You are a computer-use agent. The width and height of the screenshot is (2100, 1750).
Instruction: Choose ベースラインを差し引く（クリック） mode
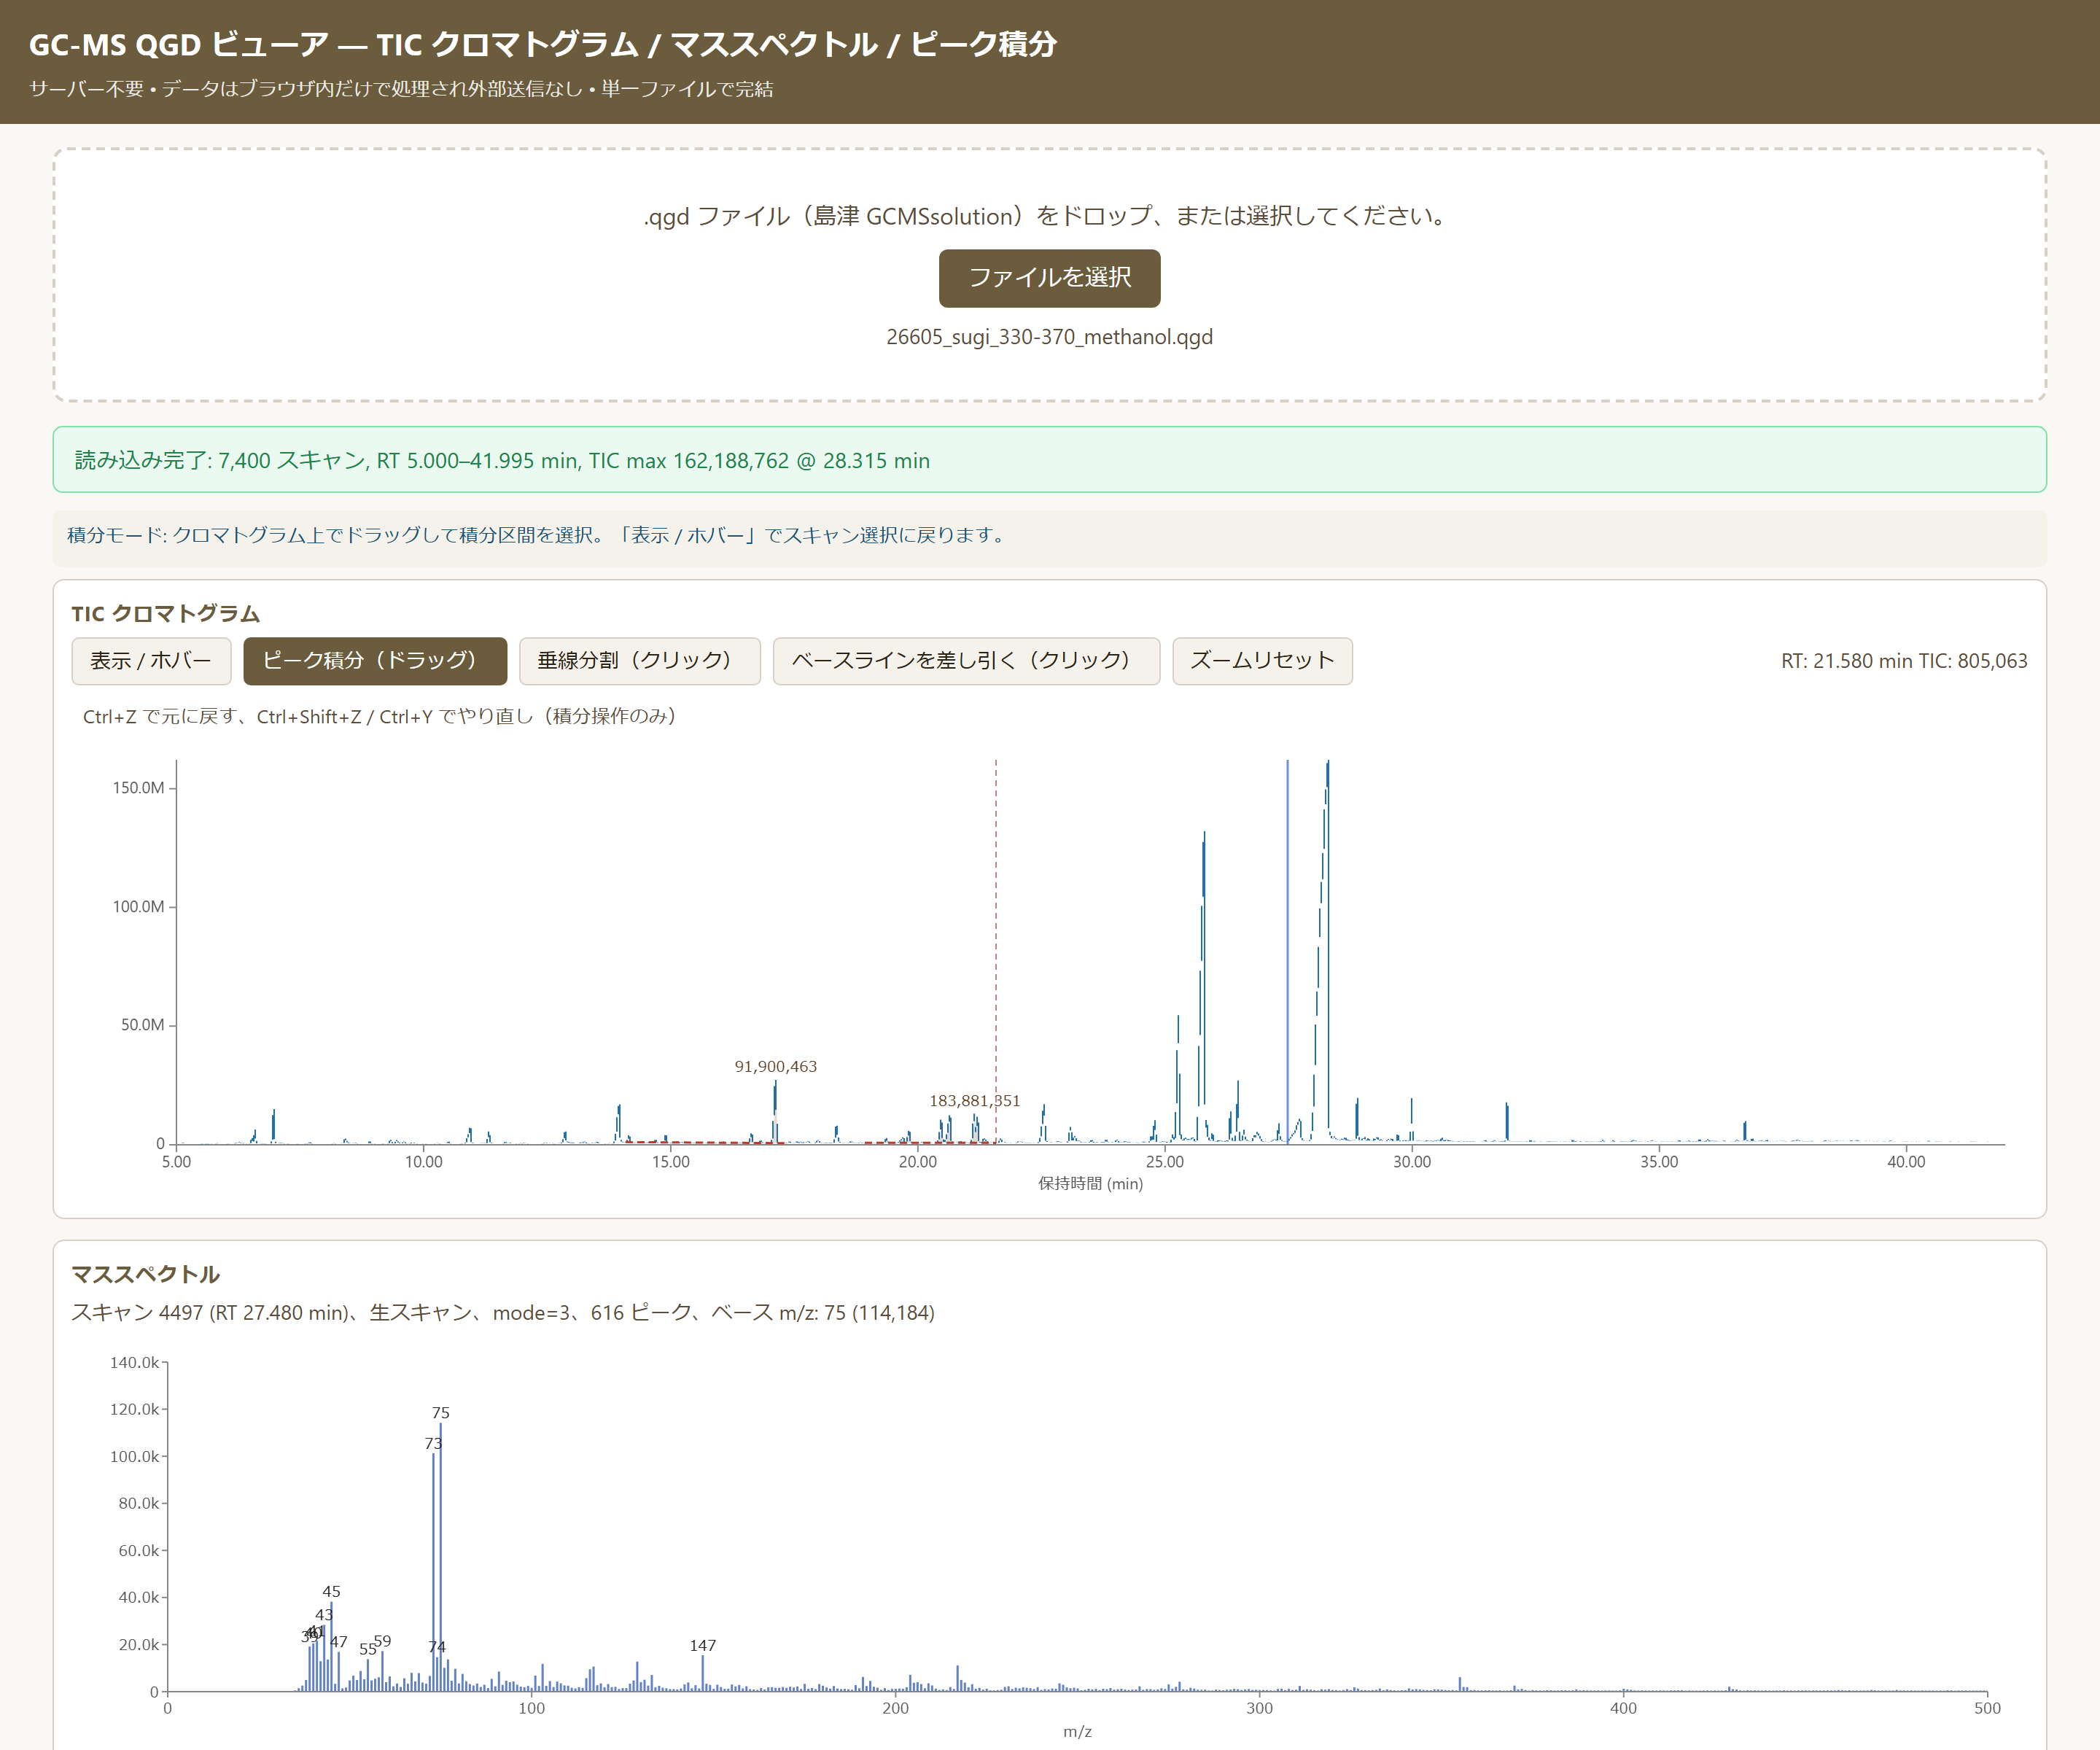point(966,661)
